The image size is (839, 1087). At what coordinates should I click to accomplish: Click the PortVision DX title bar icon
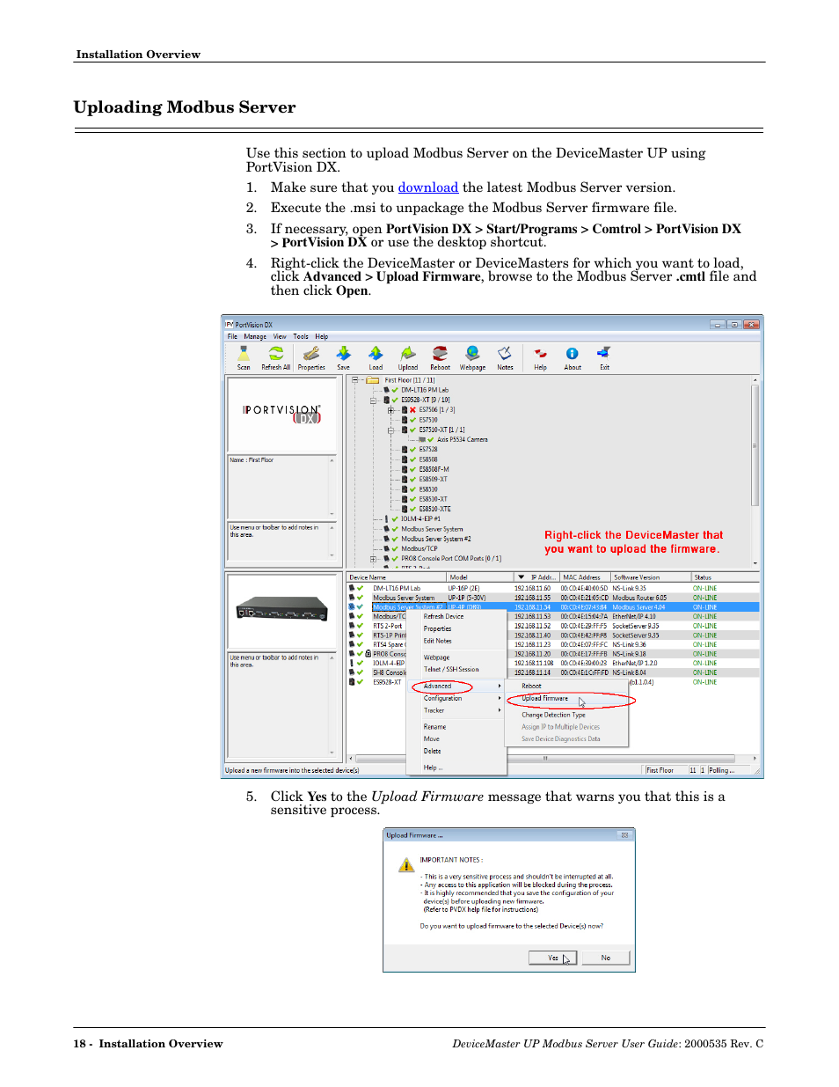click(230, 324)
